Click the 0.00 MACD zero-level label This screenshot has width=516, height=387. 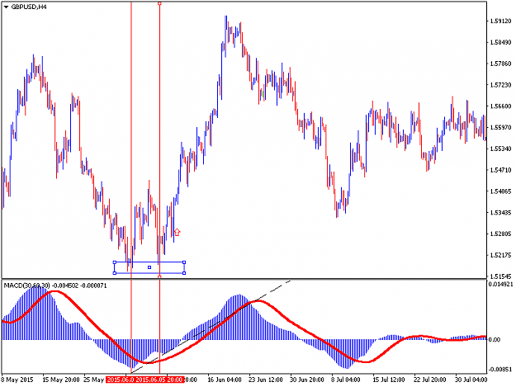tap(495, 339)
